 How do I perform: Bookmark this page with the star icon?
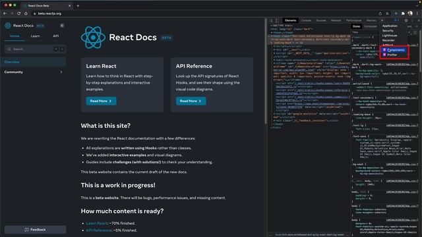[x=387, y=13]
